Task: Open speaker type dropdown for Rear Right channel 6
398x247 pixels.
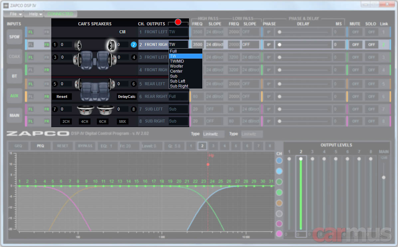Action: pyautogui.click(x=178, y=97)
